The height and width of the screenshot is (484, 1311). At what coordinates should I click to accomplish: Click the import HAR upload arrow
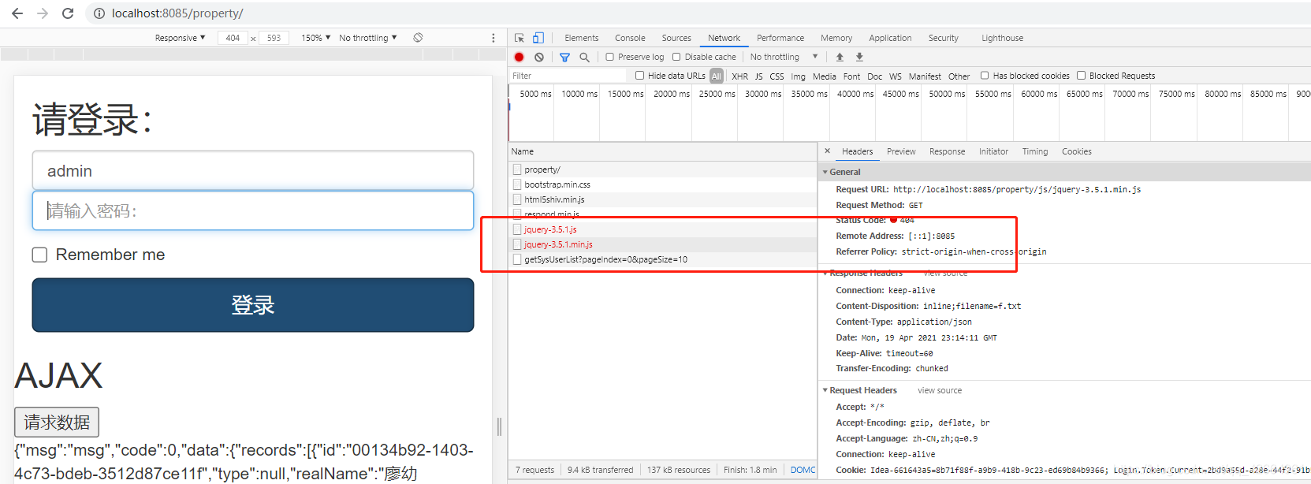(840, 57)
